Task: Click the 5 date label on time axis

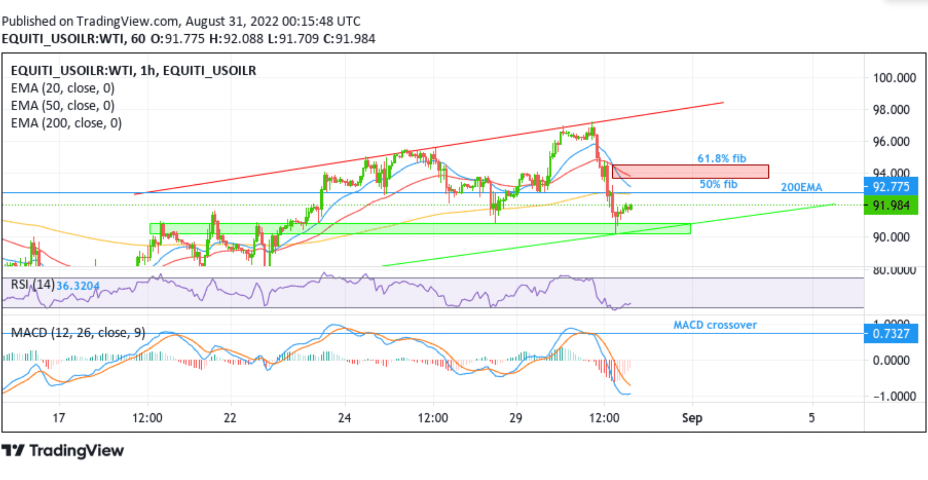Action: coord(812,418)
